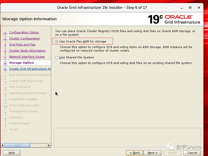Click the Help button
The image size is (208, 156).
[12, 153]
